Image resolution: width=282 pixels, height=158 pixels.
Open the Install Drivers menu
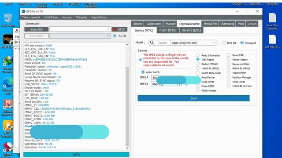pos(51,17)
